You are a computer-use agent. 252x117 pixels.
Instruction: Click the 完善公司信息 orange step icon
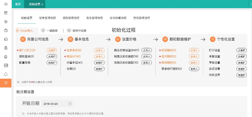23,39
